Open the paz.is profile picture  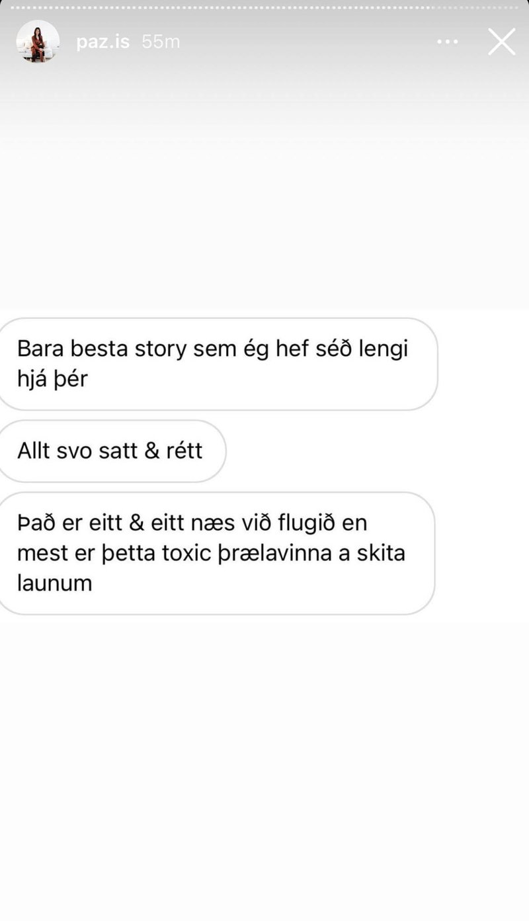[38, 42]
